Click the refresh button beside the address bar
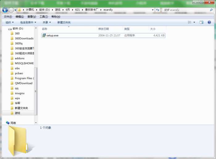Image resolution: width=216 pixels, height=159 pixels. point(158,10)
